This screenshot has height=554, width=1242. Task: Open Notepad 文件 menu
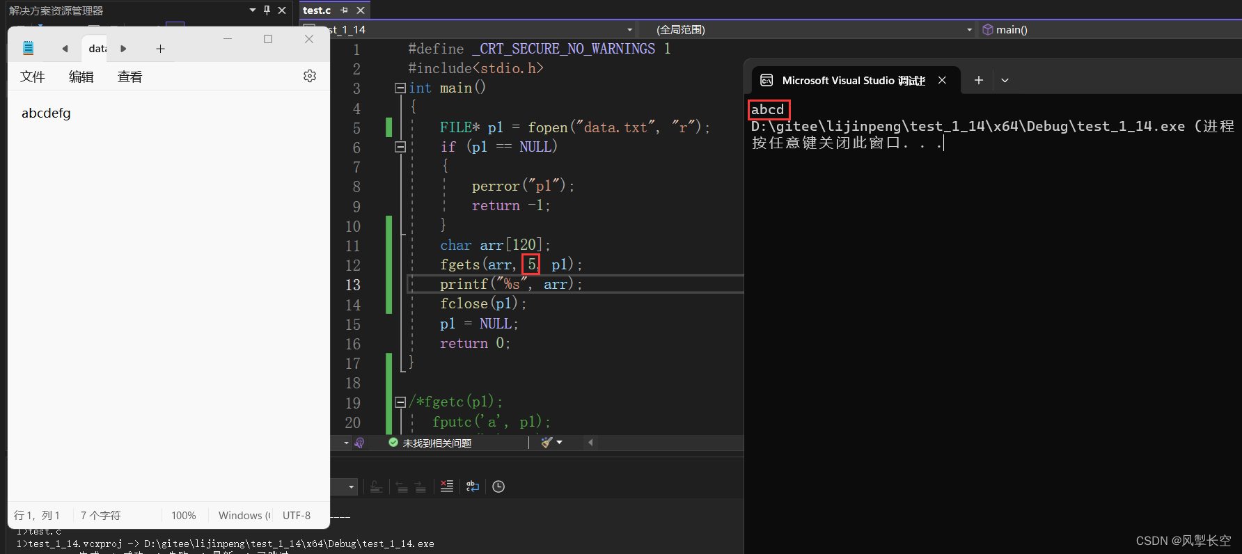(33, 77)
